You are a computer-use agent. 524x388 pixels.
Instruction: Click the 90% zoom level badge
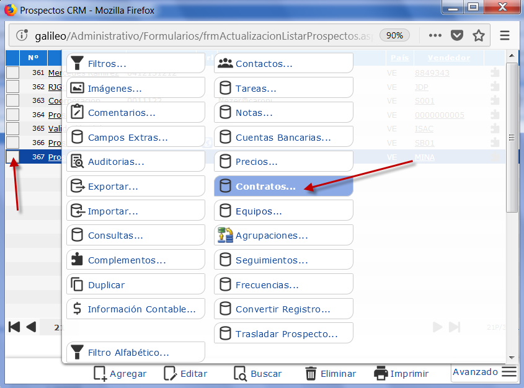[394, 35]
